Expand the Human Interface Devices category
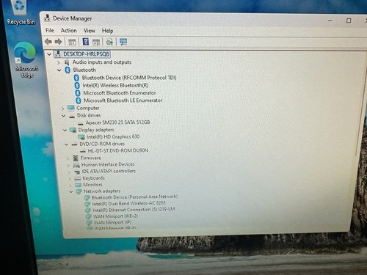 (68, 165)
